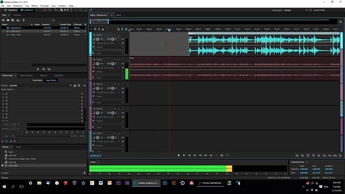Image resolution: width=345 pixels, height=194 pixels.
Task: Click the Fast Forward transport button
Action: tap(205, 155)
